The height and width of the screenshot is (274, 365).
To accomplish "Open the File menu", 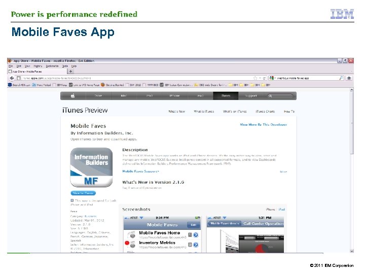I will pyautogui.click(x=11, y=66).
